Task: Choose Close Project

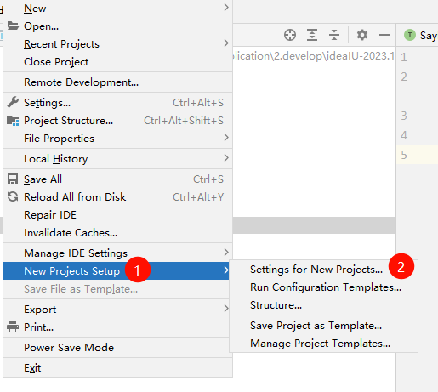Action: coord(117,62)
